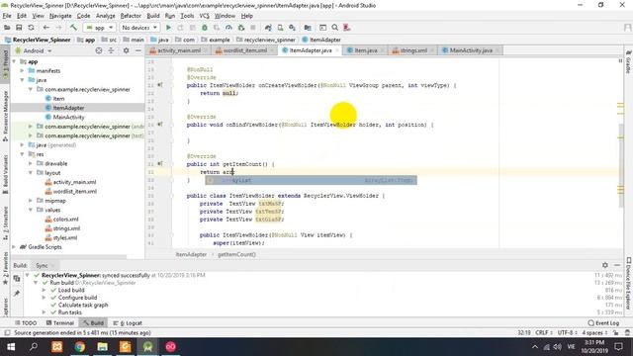Open the Refactor menu
The image size is (633, 356).
pyautogui.click(x=131, y=16)
